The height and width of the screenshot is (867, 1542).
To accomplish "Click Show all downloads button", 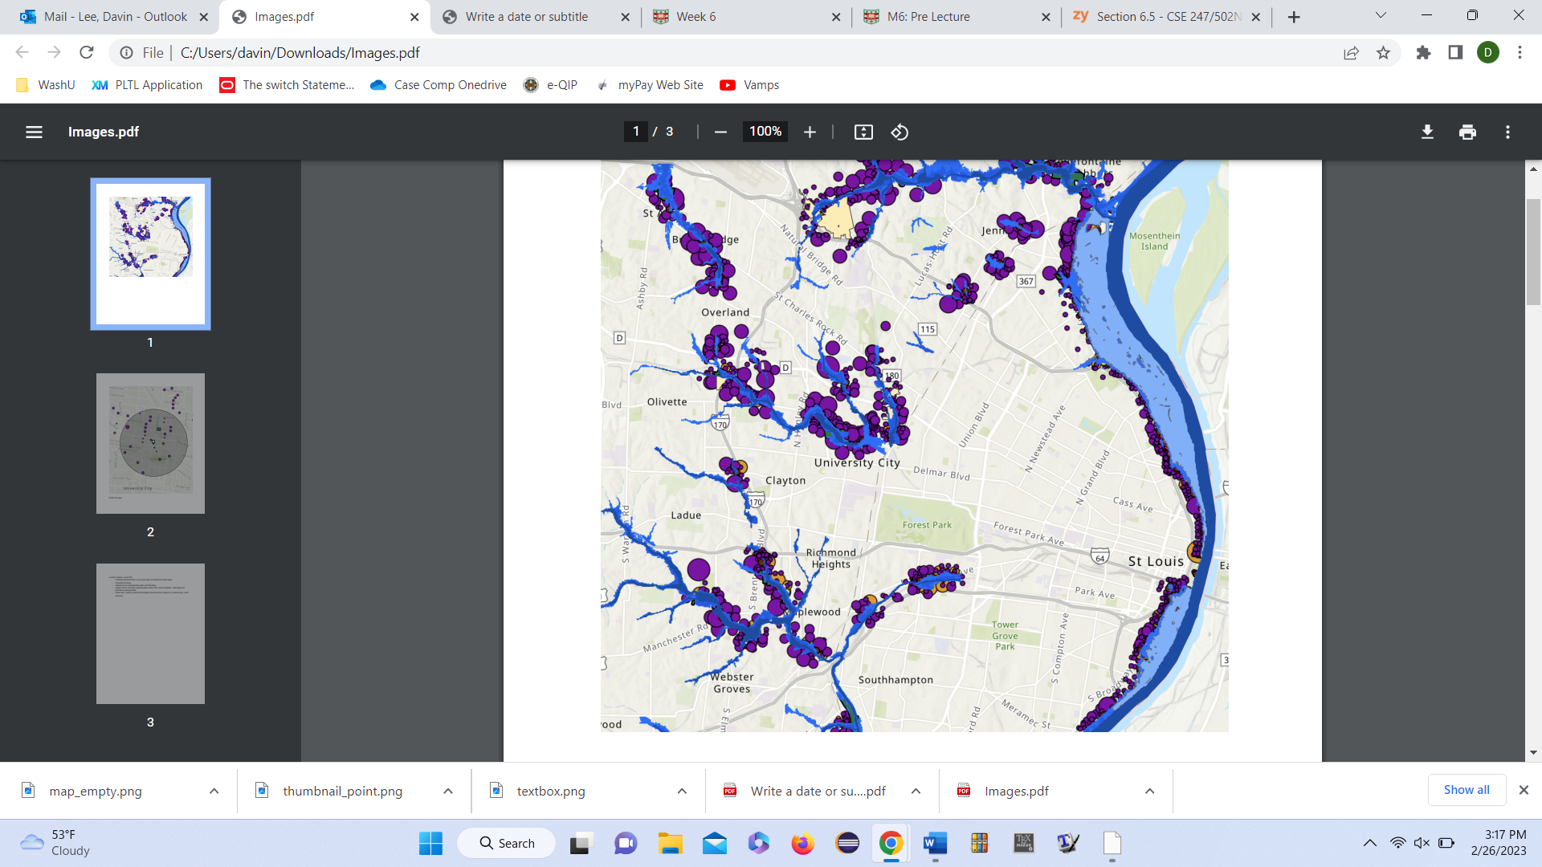I will coord(1466,790).
